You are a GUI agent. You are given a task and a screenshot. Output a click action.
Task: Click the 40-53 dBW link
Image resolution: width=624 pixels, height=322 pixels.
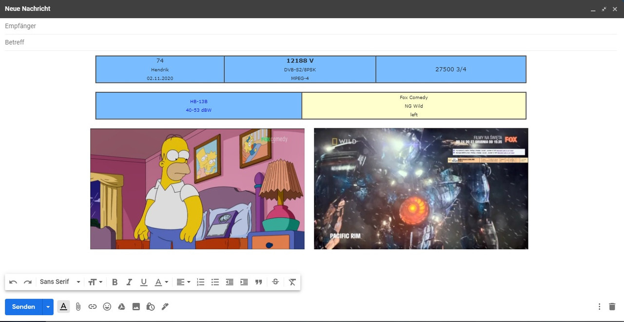(199, 110)
